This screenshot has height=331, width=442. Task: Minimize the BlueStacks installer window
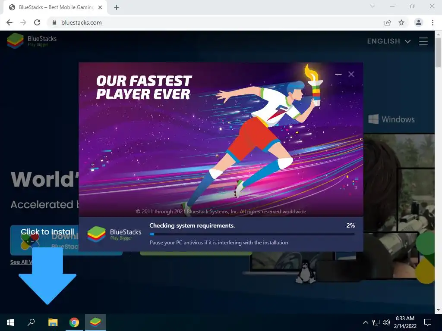(338, 74)
